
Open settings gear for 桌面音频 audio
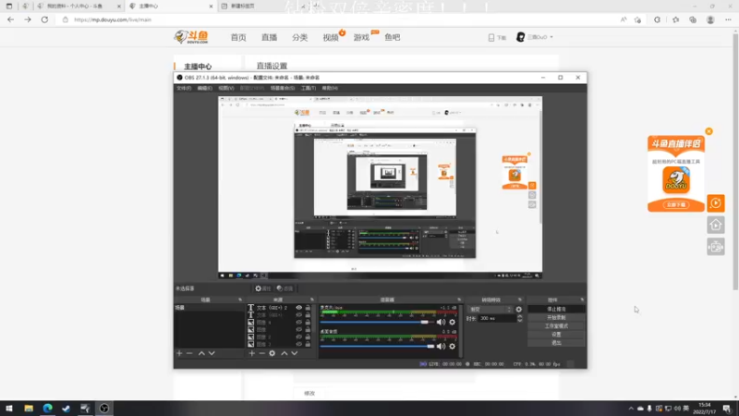click(x=452, y=346)
